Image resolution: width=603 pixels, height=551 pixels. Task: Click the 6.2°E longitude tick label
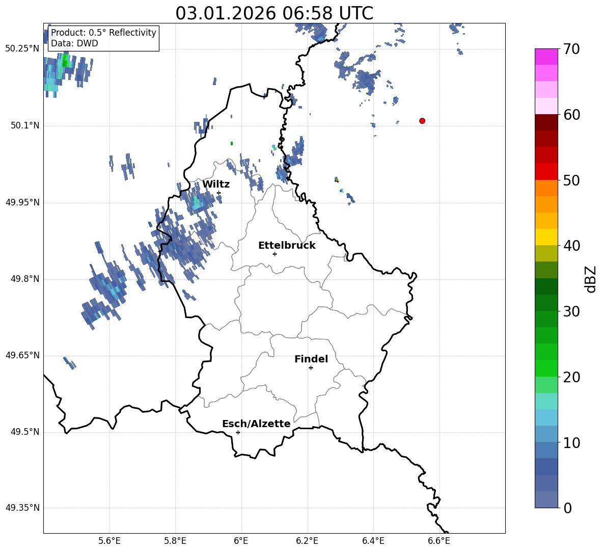coord(307,540)
